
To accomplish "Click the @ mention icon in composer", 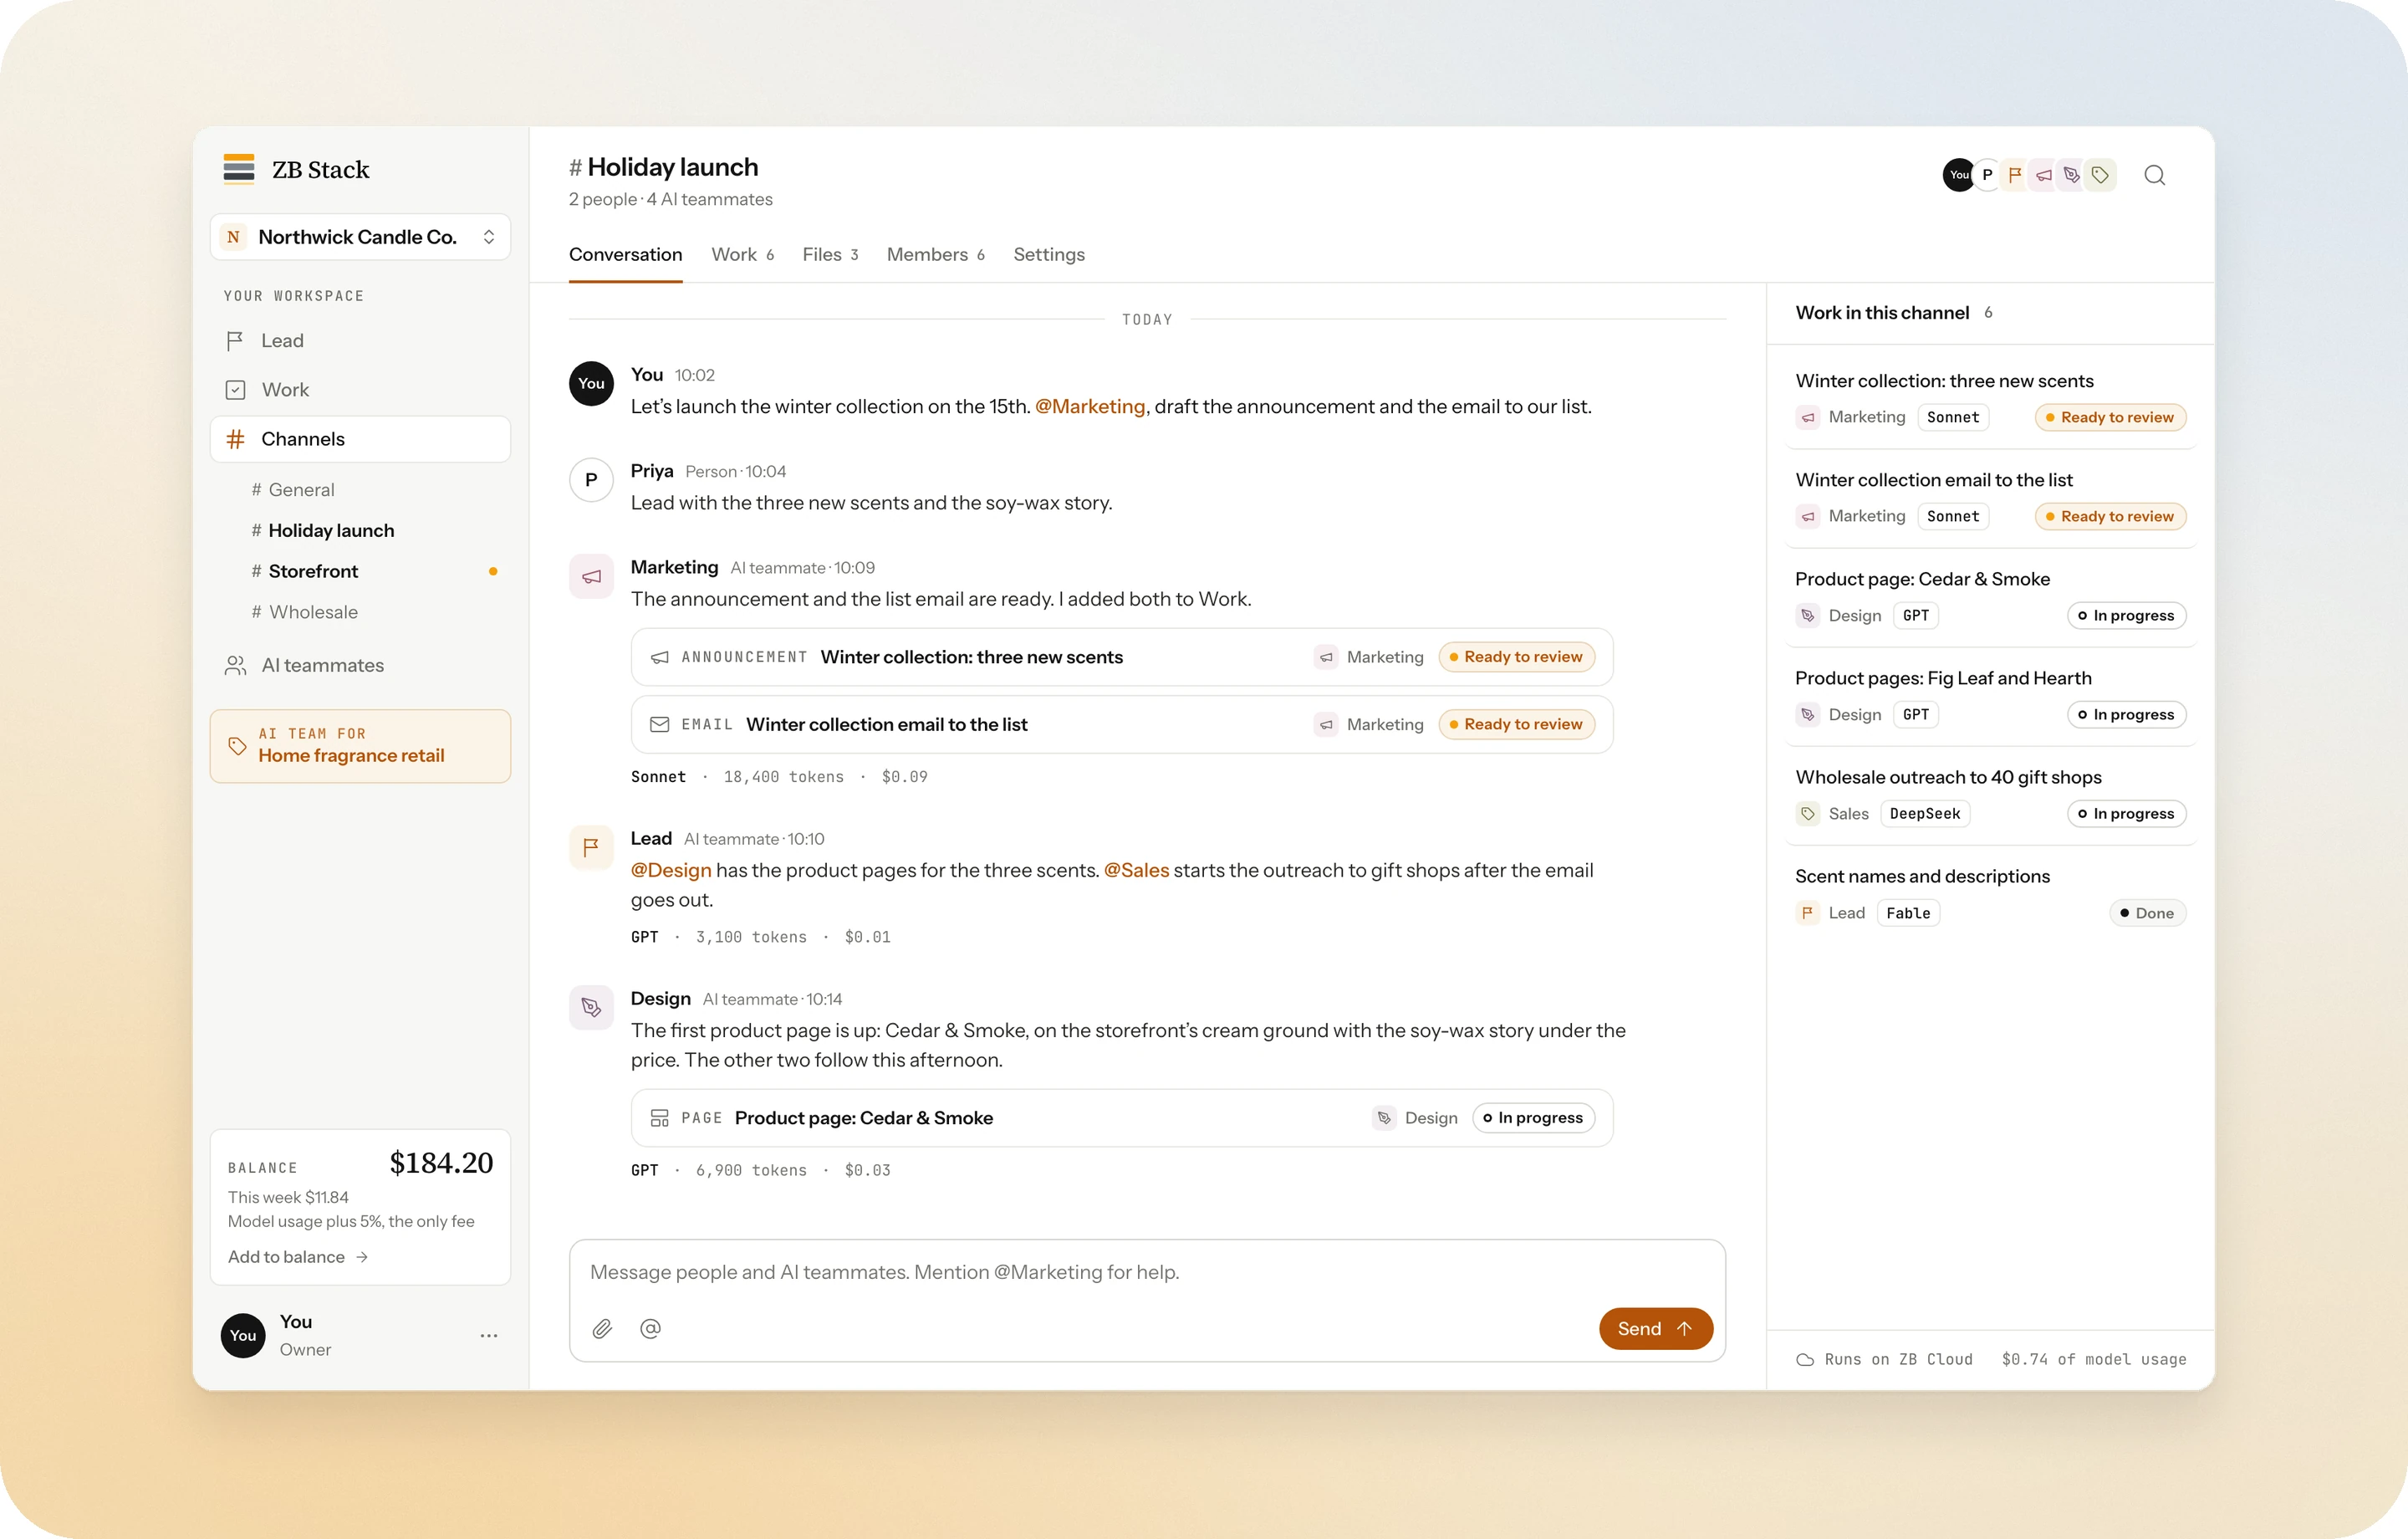I will point(650,1329).
